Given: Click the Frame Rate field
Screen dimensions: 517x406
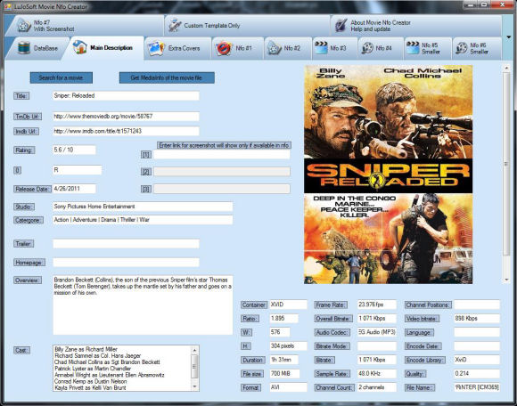Looking at the screenshot, I should coord(376,304).
